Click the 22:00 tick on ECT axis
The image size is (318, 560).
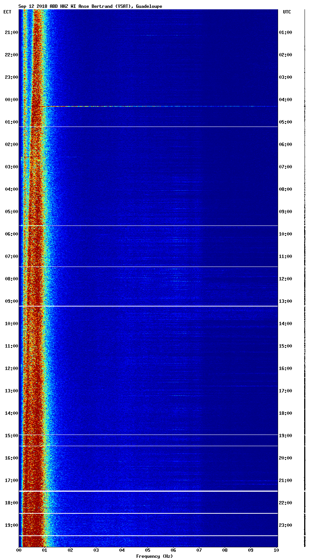(11, 55)
